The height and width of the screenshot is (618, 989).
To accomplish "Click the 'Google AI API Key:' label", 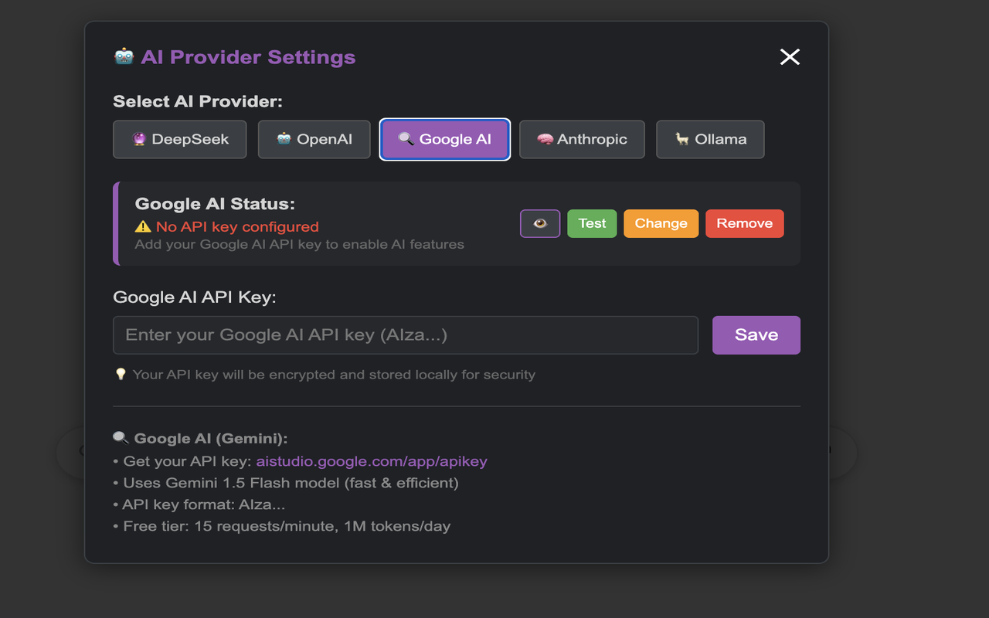I will (x=195, y=297).
